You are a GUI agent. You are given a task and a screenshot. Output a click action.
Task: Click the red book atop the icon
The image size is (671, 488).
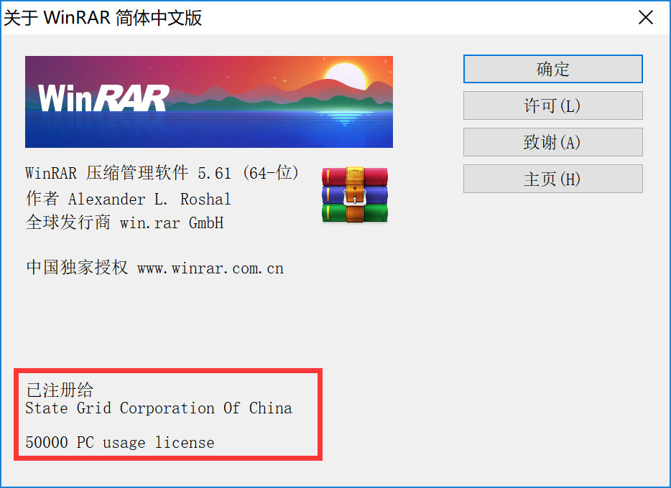[x=355, y=176]
